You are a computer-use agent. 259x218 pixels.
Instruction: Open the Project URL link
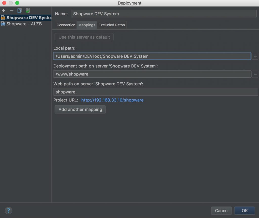[112, 100]
